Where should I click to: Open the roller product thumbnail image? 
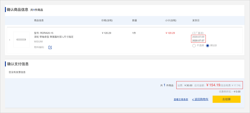21,40
